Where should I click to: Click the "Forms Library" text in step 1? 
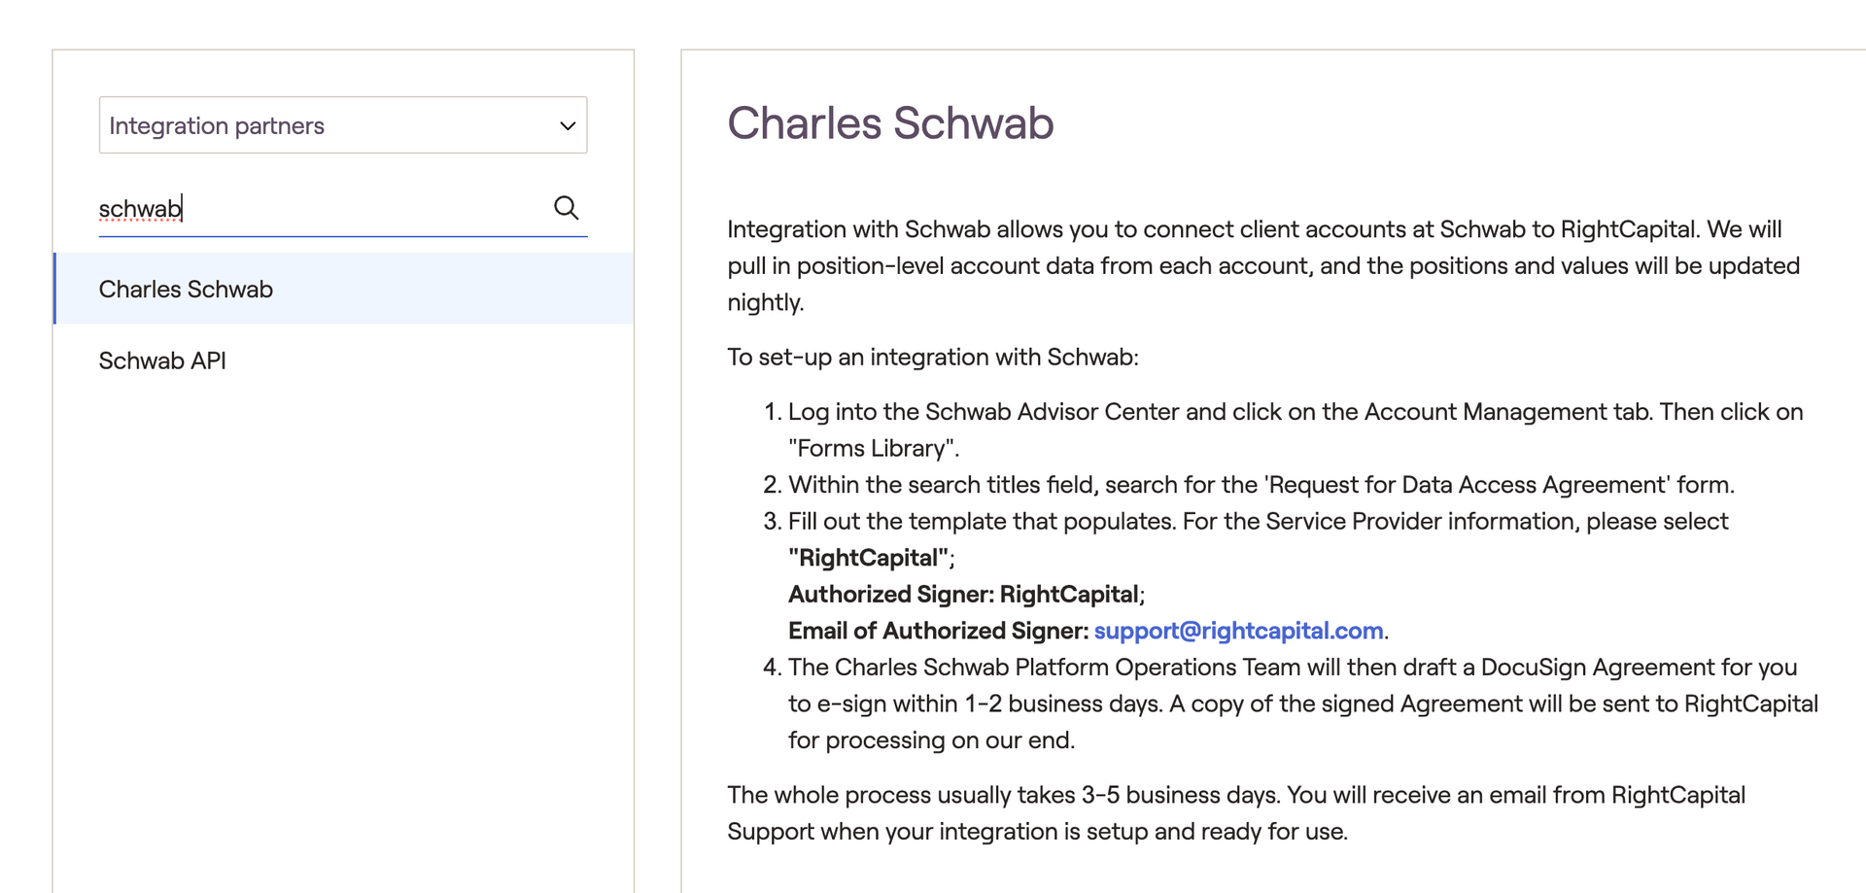[873, 448]
